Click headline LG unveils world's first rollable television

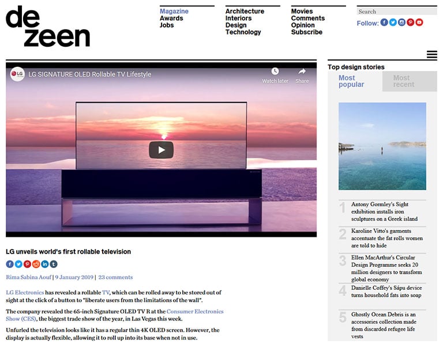[x=69, y=251]
